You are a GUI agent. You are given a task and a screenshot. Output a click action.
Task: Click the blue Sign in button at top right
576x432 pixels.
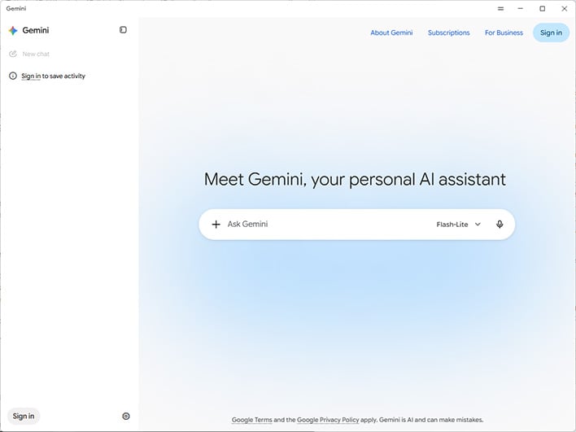coord(551,33)
